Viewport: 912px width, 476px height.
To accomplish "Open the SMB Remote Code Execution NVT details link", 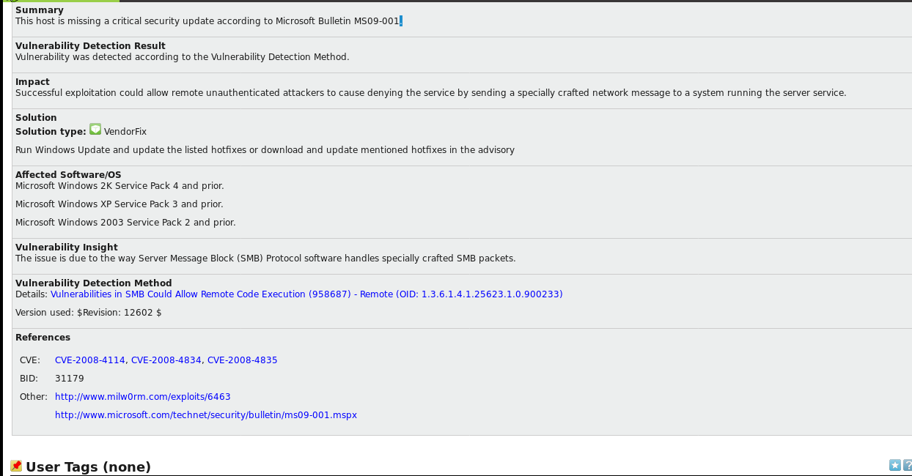I will (306, 294).
